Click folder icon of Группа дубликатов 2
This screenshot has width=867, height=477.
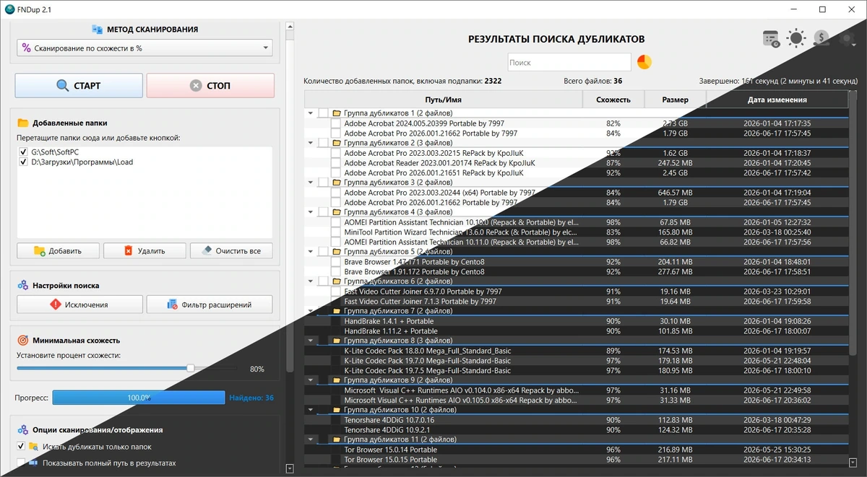point(336,143)
